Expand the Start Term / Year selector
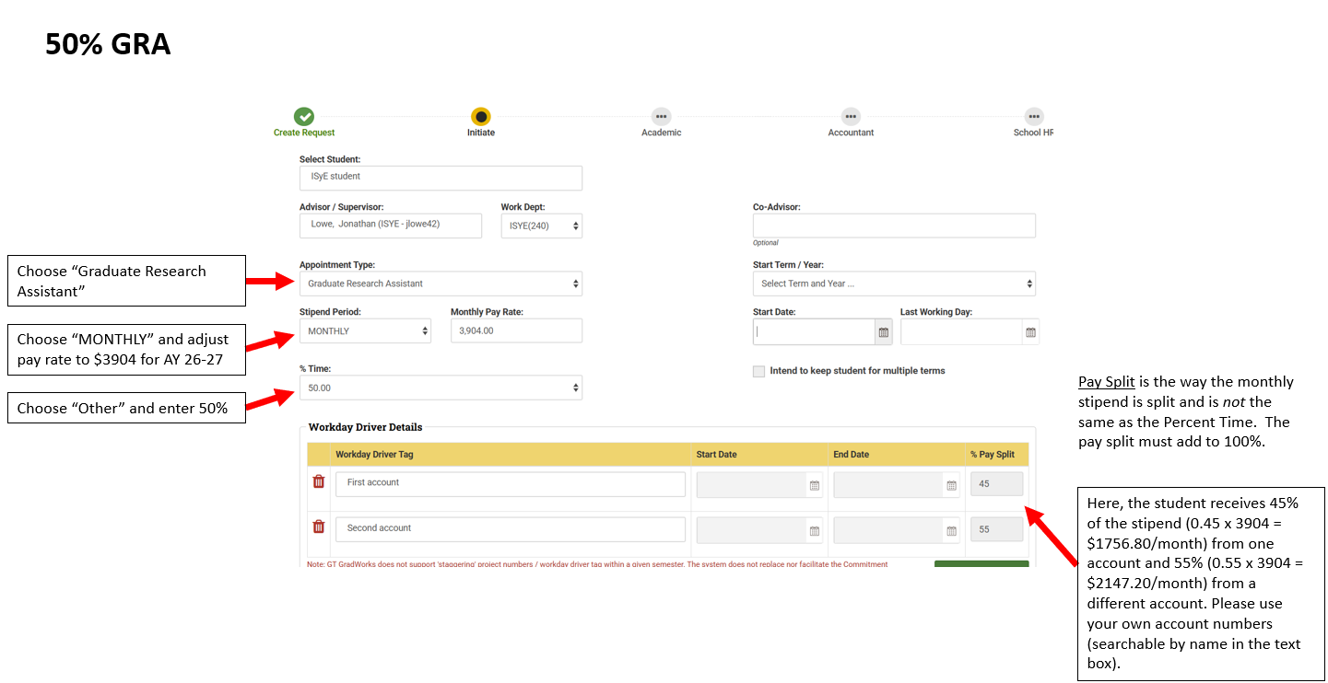Screen dimensions: 1328x683 point(894,284)
